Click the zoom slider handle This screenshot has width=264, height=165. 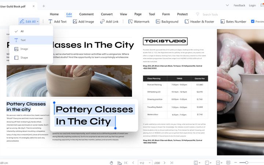246,162
